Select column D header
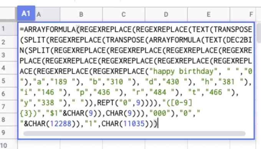Screen dimensions: 261x149 click(166, 14)
